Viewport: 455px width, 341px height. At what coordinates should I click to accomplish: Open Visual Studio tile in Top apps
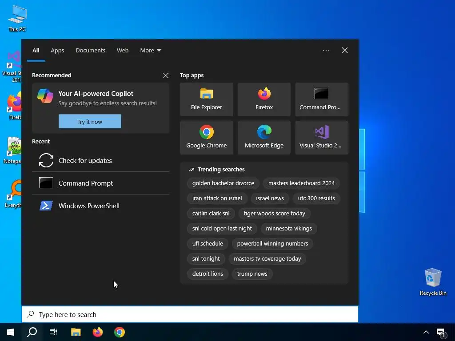(x=322, y=138)
